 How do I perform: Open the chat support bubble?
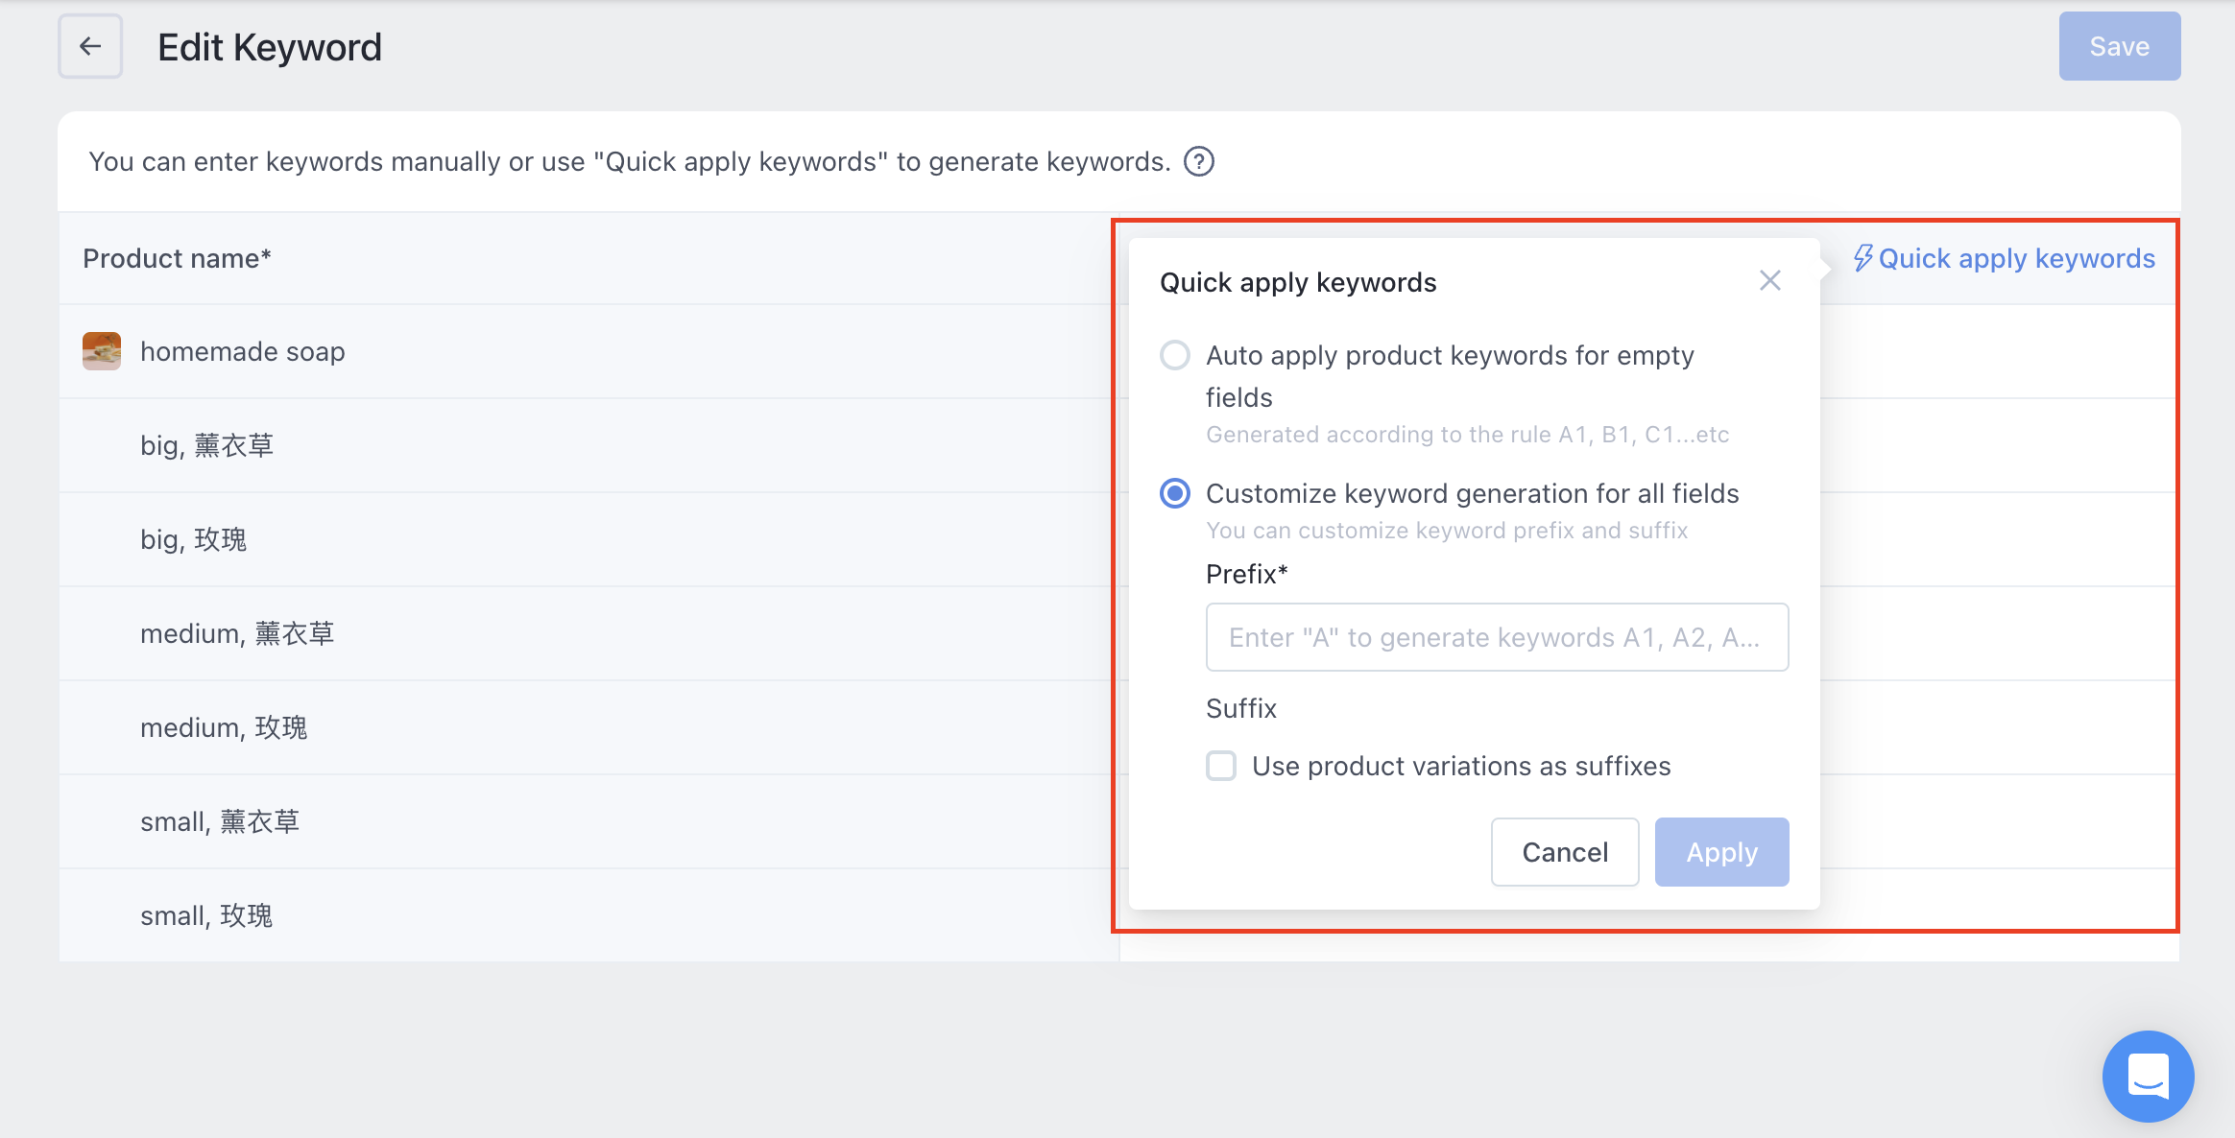click(x=2148, y=1076)
